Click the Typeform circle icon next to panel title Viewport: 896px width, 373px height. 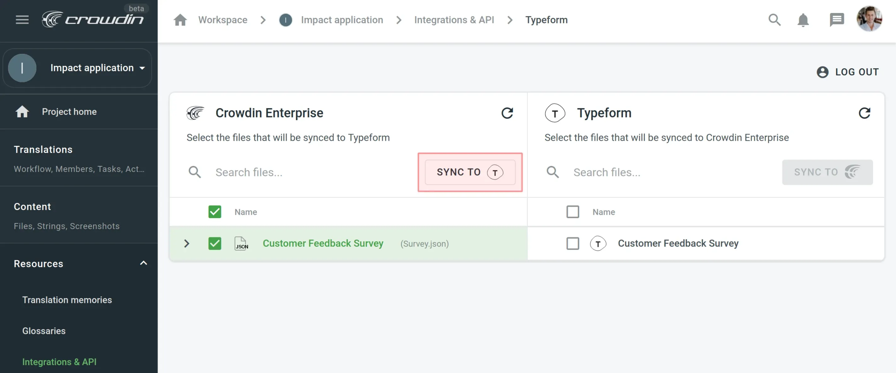(x=555, y=113)
